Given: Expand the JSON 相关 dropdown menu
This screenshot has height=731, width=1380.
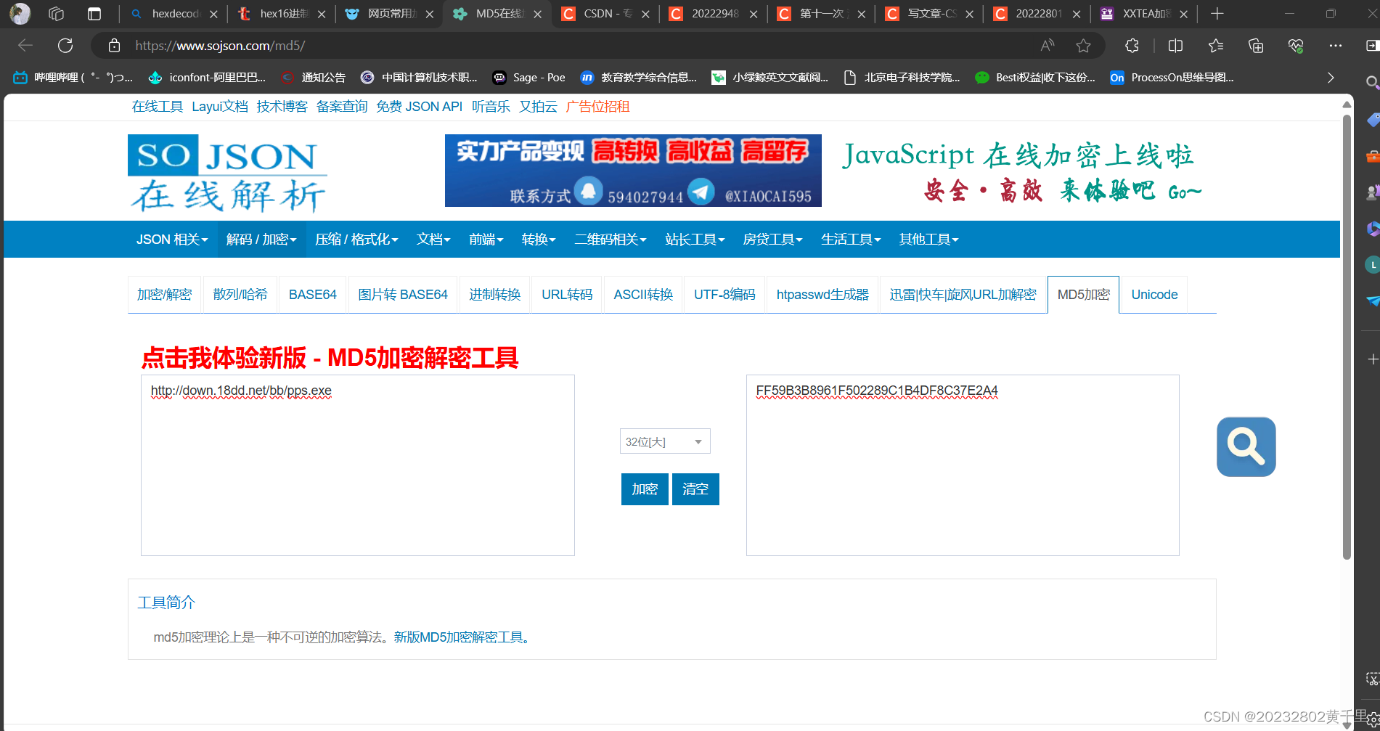Looking at the screenshot, I should (172, 240).
